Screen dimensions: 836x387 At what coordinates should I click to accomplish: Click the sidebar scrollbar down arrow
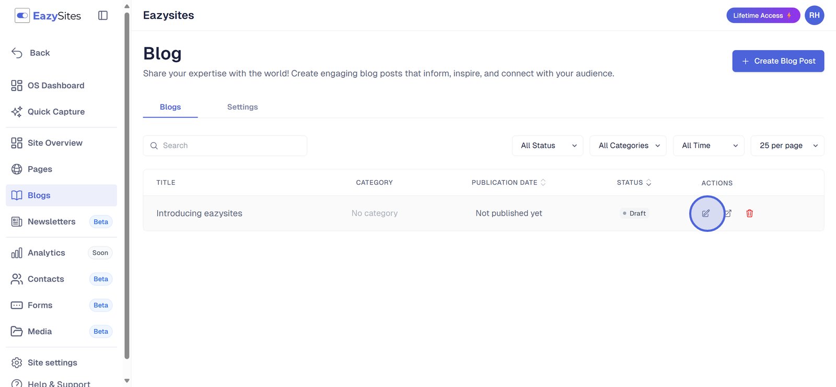(127, 381)
